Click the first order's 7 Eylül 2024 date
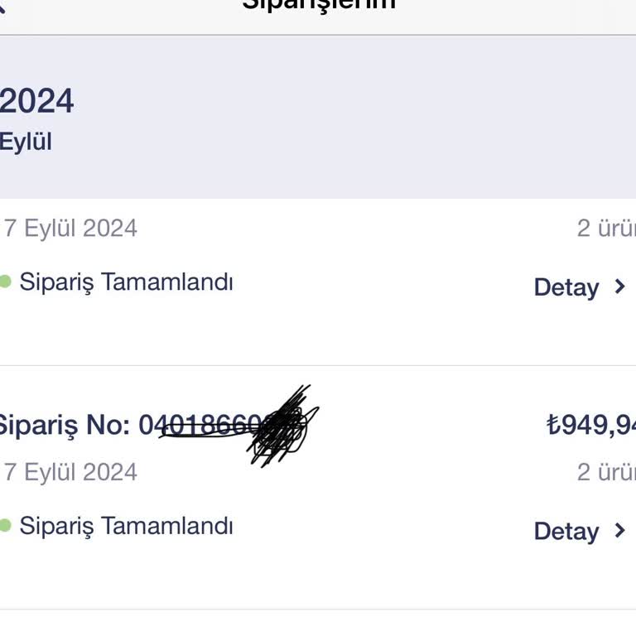636x636 pixels. (x=70, y=229)
